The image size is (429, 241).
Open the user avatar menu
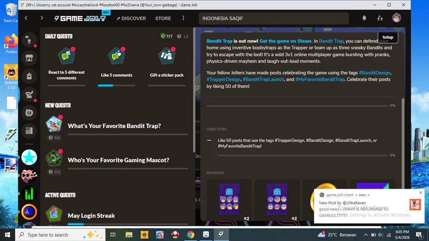click(397, 18)
